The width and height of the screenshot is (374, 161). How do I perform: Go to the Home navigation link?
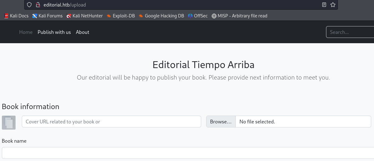tap(26, 32)
